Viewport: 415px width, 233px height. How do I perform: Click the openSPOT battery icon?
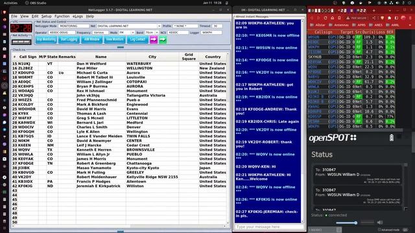pyautogui.click(x=392, y=138)
